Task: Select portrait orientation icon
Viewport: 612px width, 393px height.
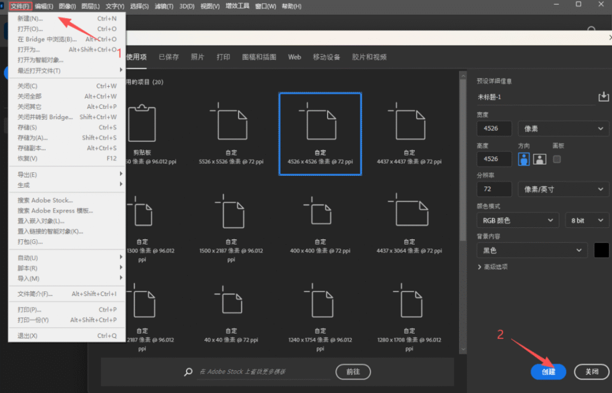Action: point(524,159)
